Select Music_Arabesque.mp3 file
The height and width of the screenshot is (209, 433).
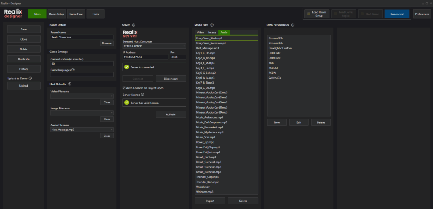tap(227, 117)
